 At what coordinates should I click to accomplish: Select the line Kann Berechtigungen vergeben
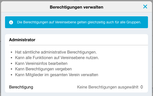(x=44, y=69)
